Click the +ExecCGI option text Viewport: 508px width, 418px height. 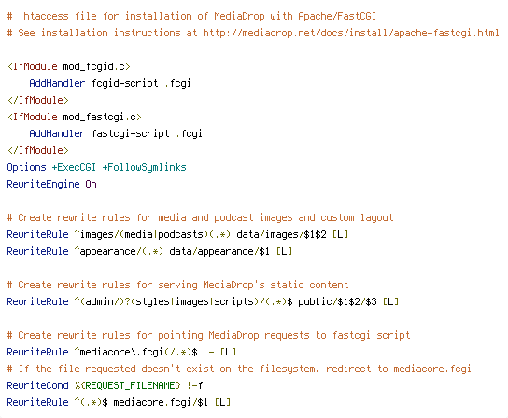74,167
